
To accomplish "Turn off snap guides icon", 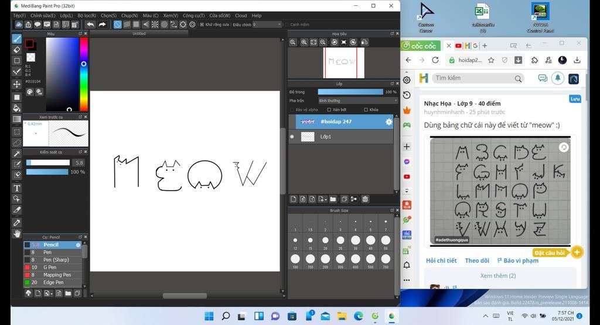I will click(117, 25).
